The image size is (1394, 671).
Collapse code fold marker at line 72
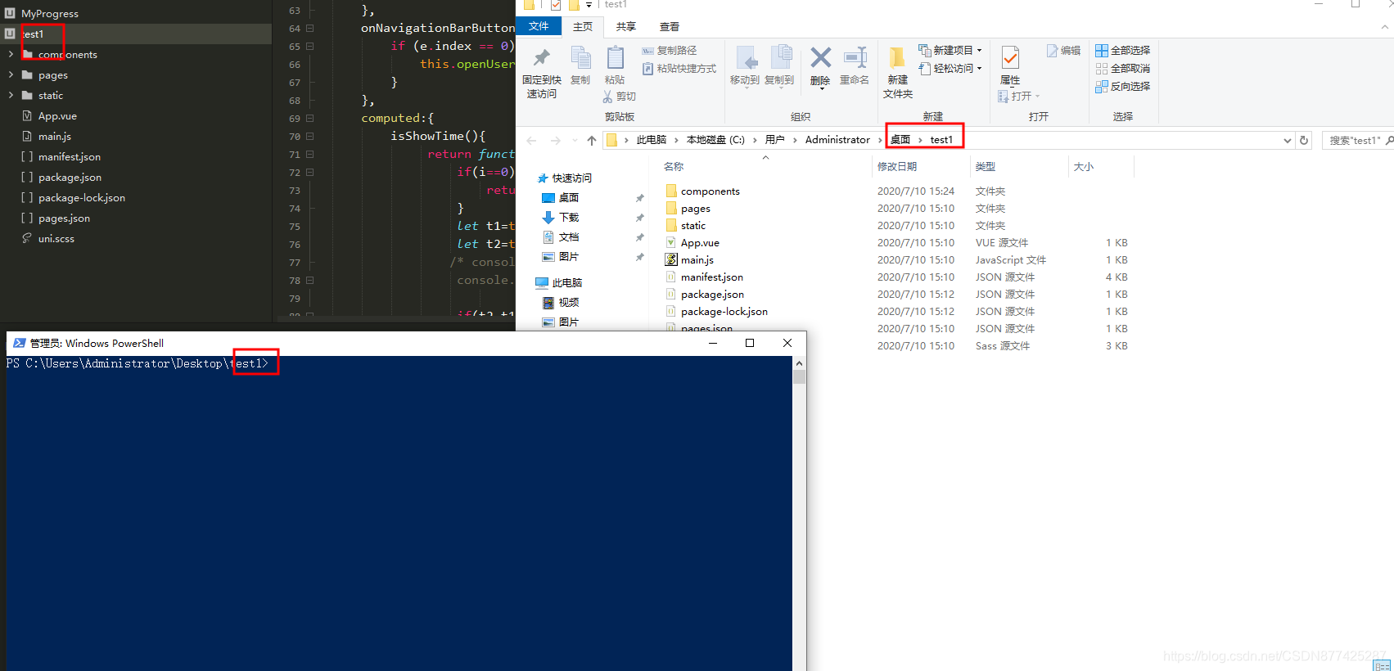[310, 173]
